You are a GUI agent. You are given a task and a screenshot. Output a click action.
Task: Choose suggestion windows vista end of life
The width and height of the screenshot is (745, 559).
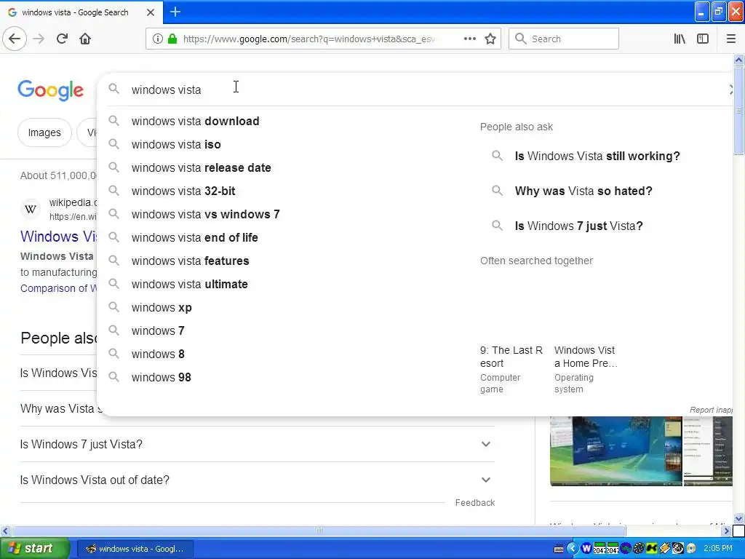pyautogui.click(x=194, y=238)
